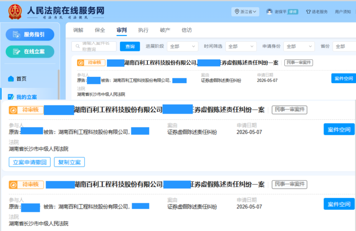Click the magnifier icon in search box
The image size is (356, 231).
(x=78, y=46)
